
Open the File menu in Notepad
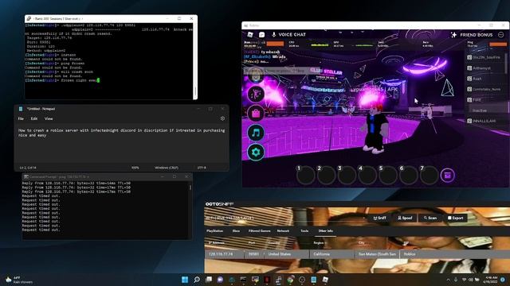[21, 118]
